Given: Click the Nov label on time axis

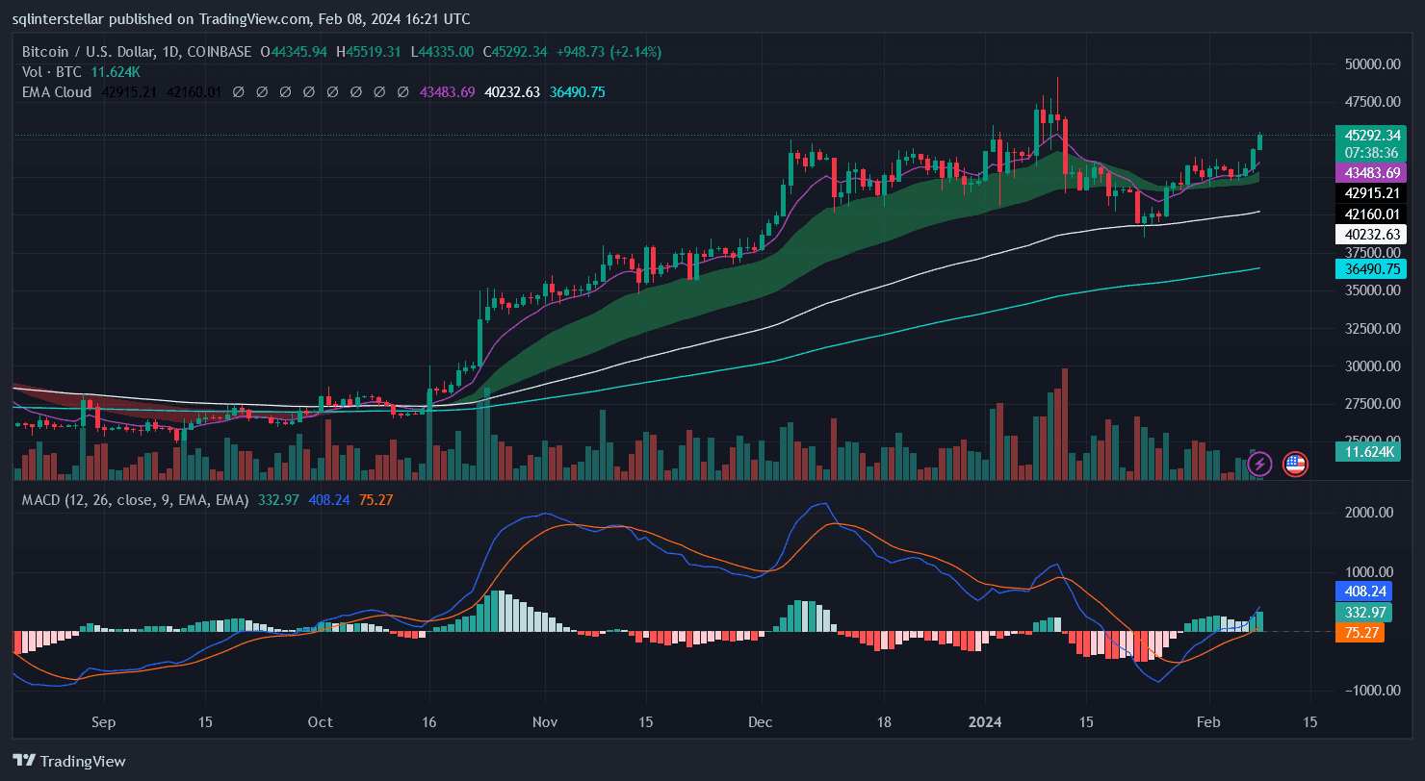Looking at the screenshot, I should coord(545,722).
